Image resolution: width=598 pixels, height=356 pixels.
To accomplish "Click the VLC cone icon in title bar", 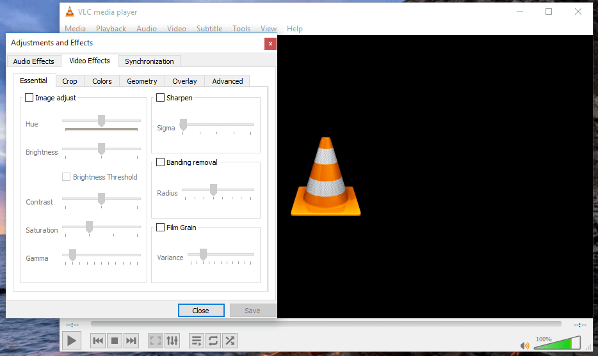I will pos(70,12).
